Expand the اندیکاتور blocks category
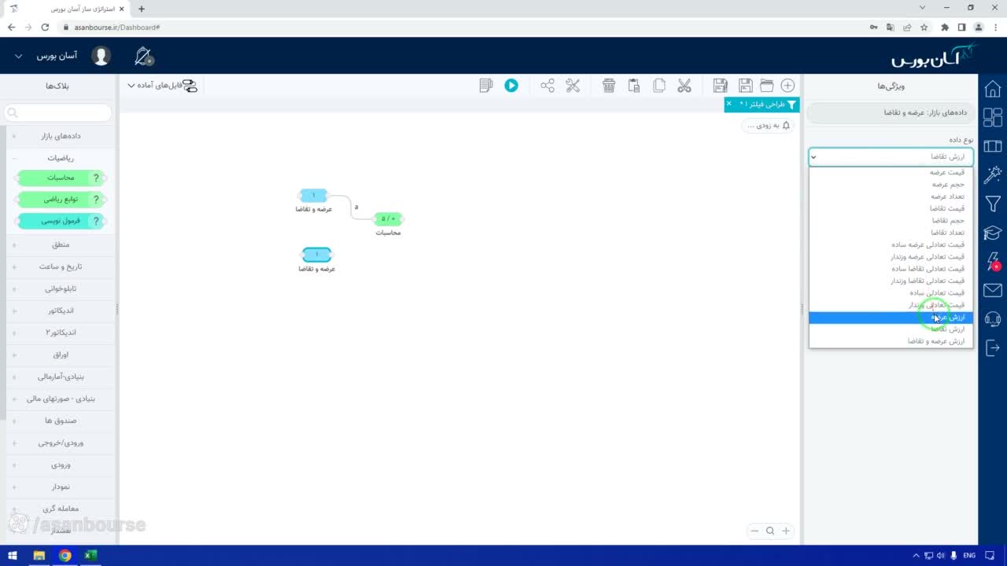The width and height of the screenshot is (1007, 566). tap(60, 311)
